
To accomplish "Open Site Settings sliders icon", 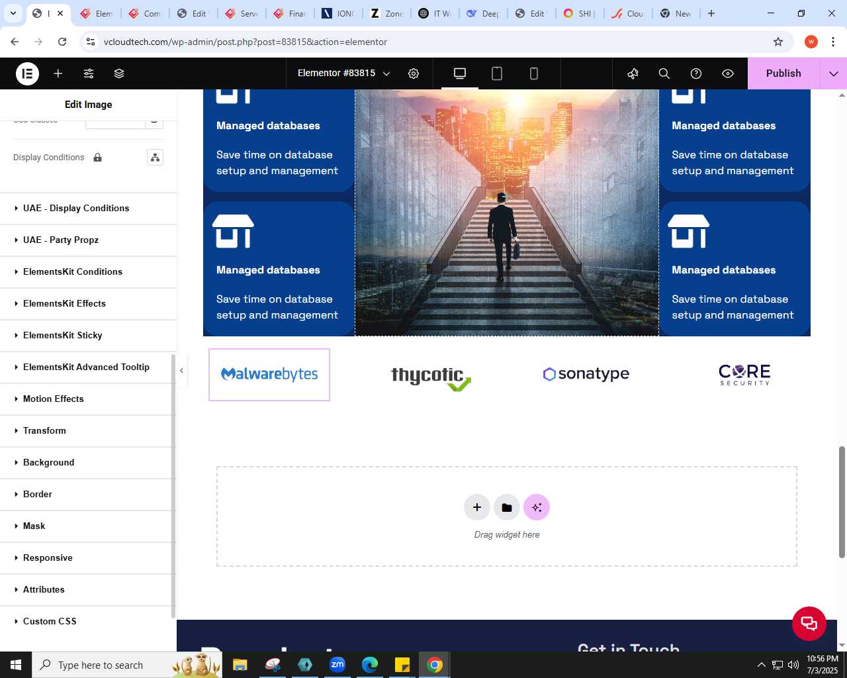I will (x=89, y=73).
